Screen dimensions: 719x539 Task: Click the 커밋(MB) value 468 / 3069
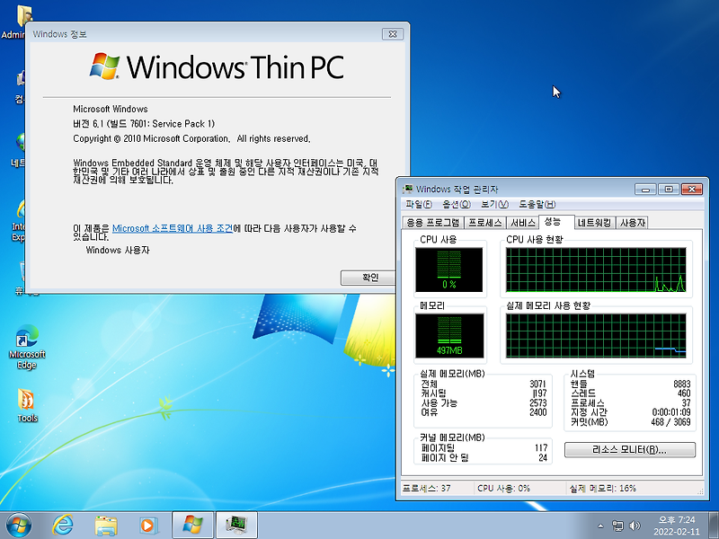point(670,421)
